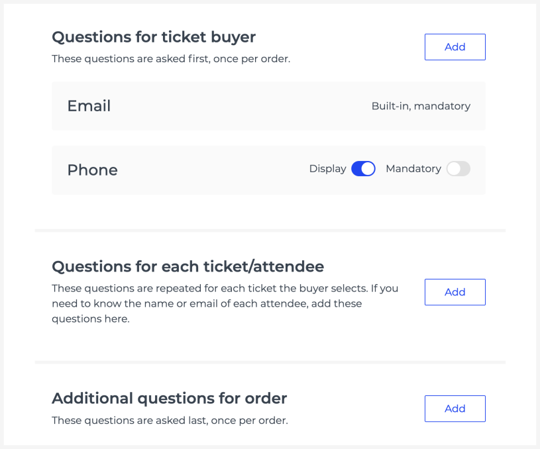Image resolution: width=540 pixels, height=449 pixels.
Task: Click the 'asked last, once per order' description
Action: tap(170, 421)
